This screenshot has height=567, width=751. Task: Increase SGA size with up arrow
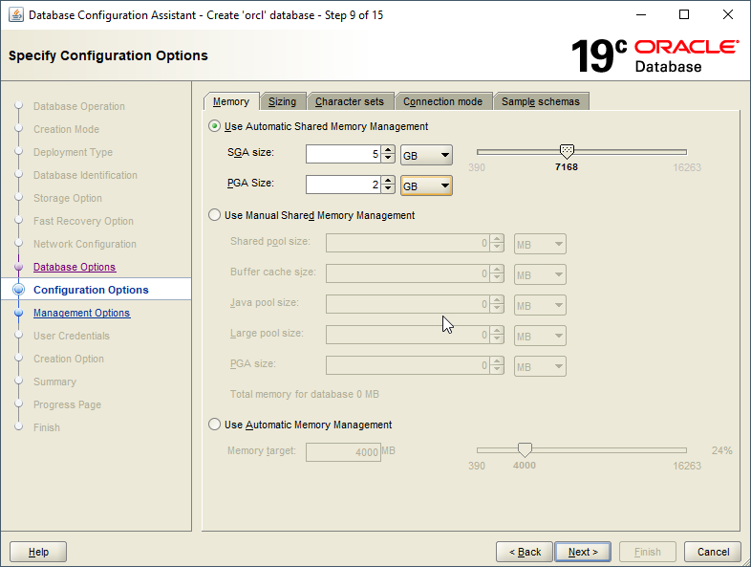(x=388, y=150)
